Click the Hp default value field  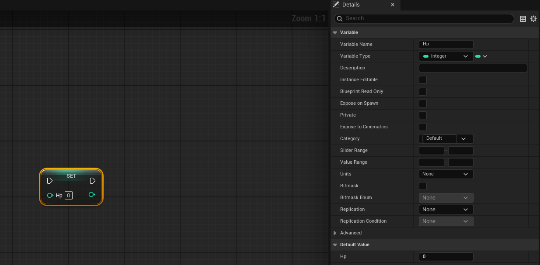[x=446, y=257]
